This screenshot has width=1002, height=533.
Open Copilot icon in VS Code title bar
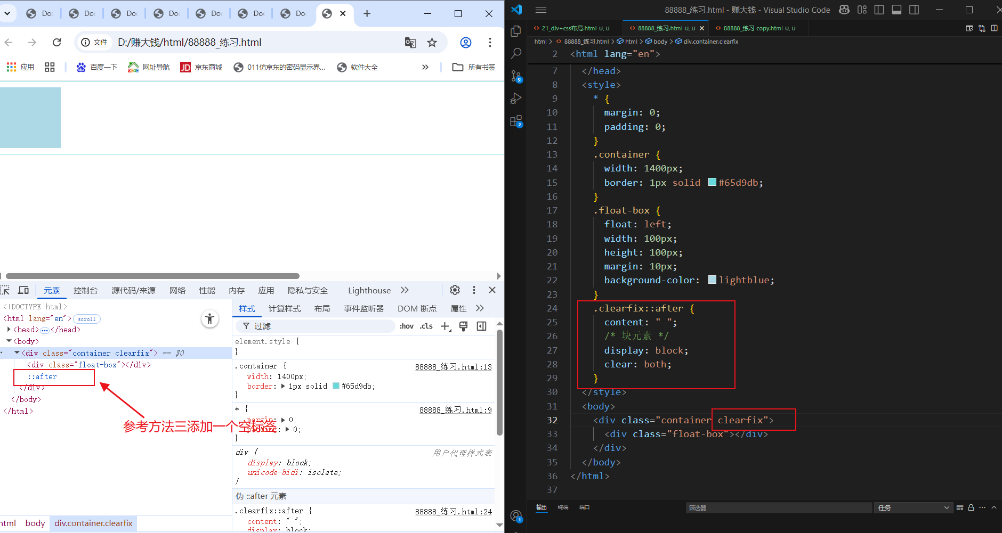coord(844,10)
